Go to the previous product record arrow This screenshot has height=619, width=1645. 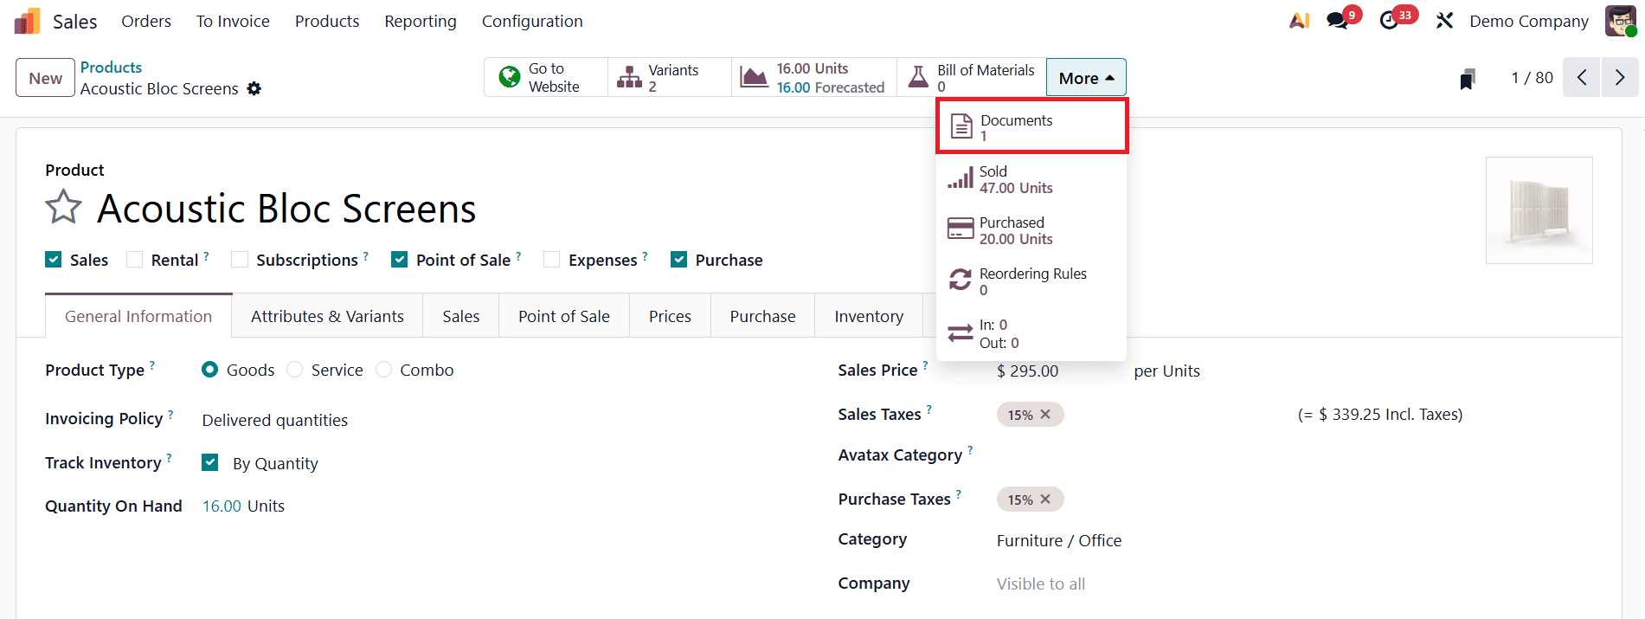[x=1582, y=78]
